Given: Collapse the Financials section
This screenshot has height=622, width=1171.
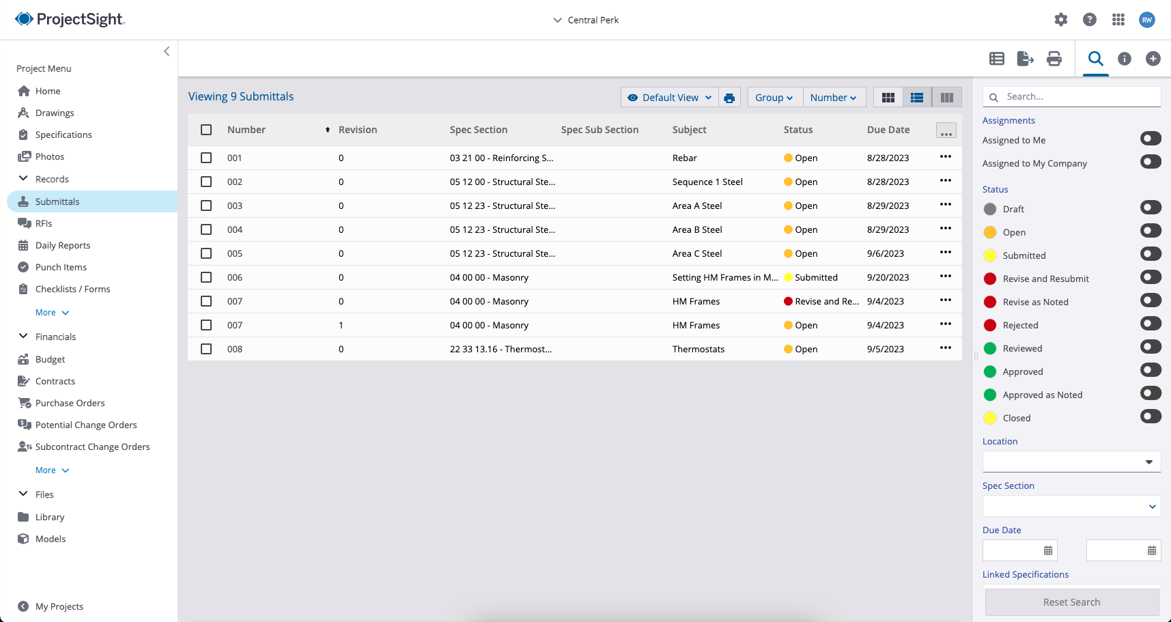Looking at the screenshot, I should tap(23, 336).
